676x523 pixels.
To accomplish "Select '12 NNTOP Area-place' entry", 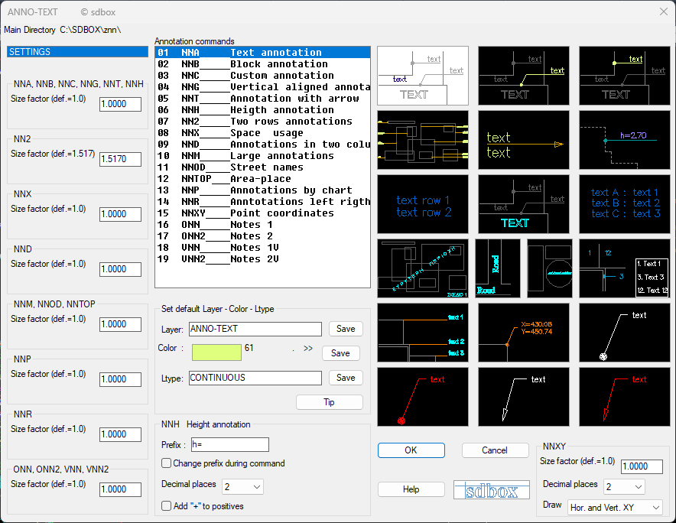I will (262, 179).
